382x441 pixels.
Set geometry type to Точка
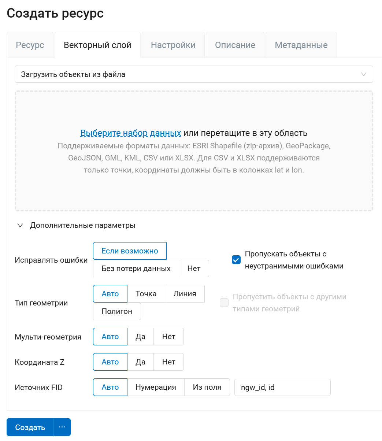pyautogui.click(x=146, y=294)
